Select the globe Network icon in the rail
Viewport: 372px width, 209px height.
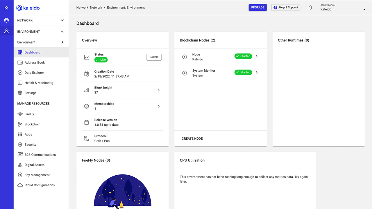tap(6, 20)
